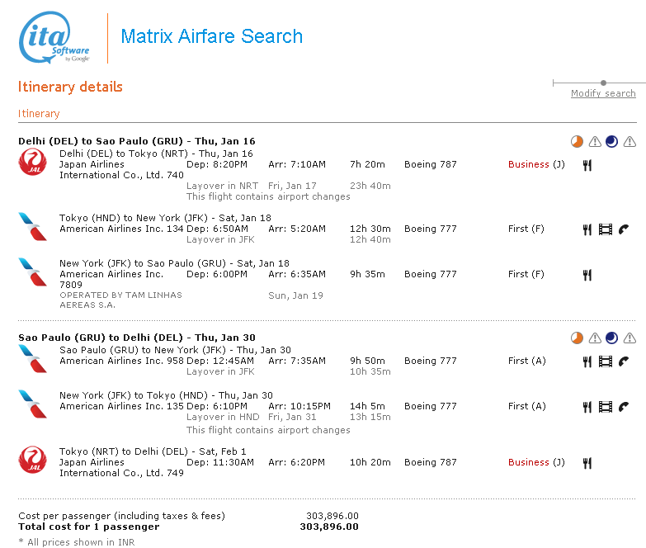Click the meal icon for American Airlines flight 134
Screen dimensions: 646x548
(587, 230)
